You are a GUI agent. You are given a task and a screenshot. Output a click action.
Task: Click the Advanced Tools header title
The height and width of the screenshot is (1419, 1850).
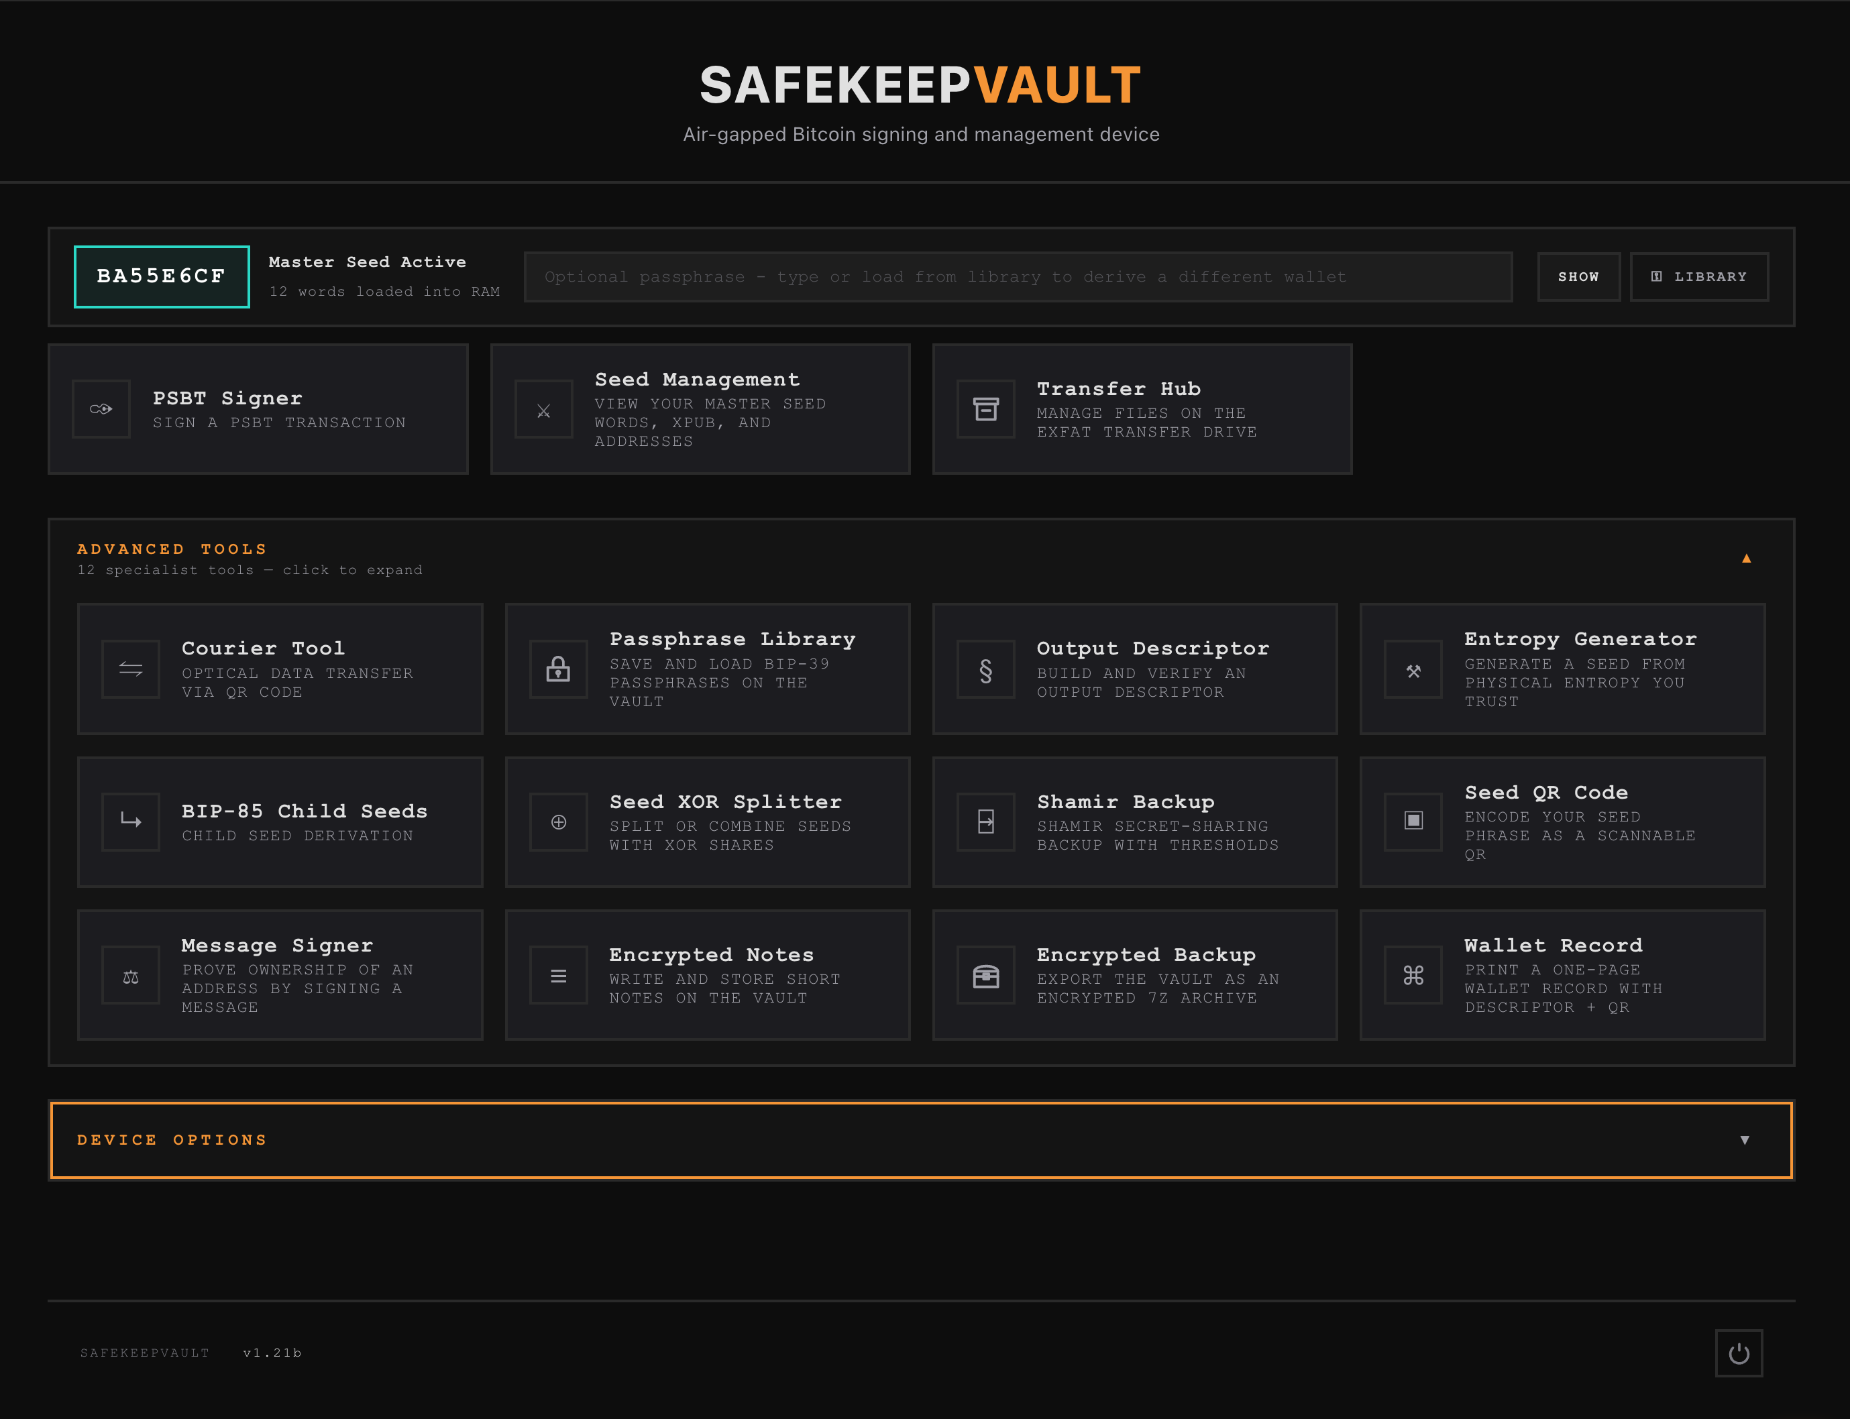click(x=172, y=549)
